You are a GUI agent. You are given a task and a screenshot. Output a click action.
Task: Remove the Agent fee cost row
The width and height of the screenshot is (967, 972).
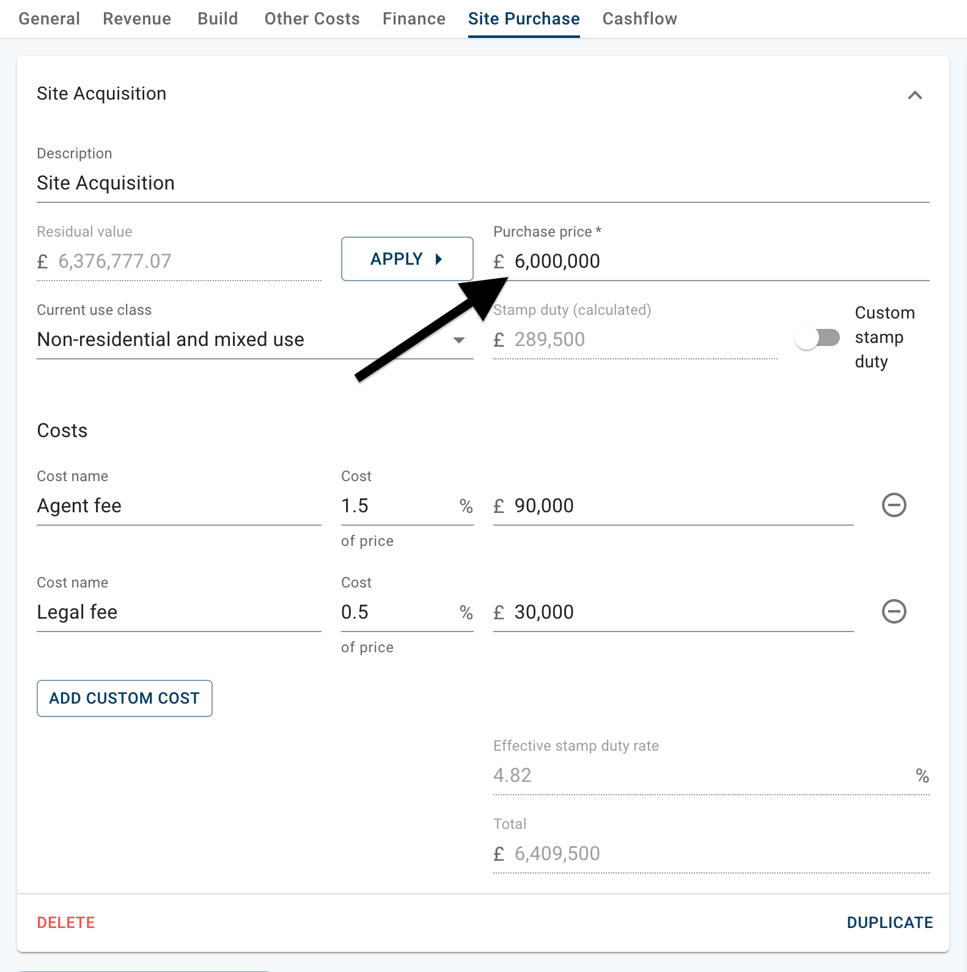pos(894,506)
